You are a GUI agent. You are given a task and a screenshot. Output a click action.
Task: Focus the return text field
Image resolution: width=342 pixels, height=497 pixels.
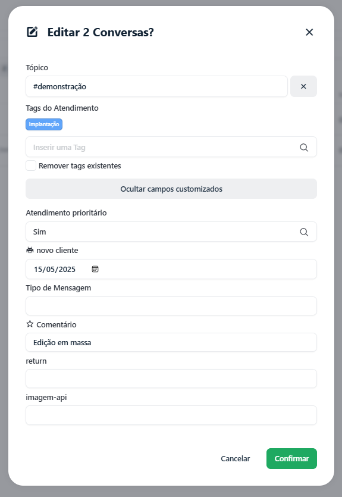(x=171, y=379)
